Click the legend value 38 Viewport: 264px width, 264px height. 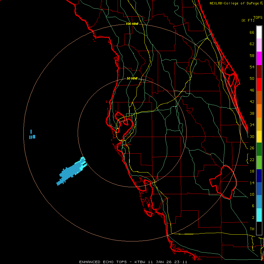[x=252, y=113]
